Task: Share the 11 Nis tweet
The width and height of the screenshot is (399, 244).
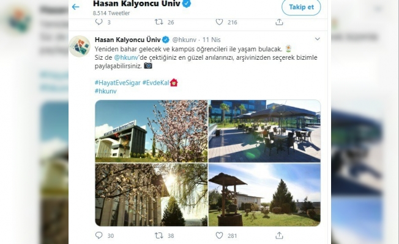Action: click(x=279, y=235)
